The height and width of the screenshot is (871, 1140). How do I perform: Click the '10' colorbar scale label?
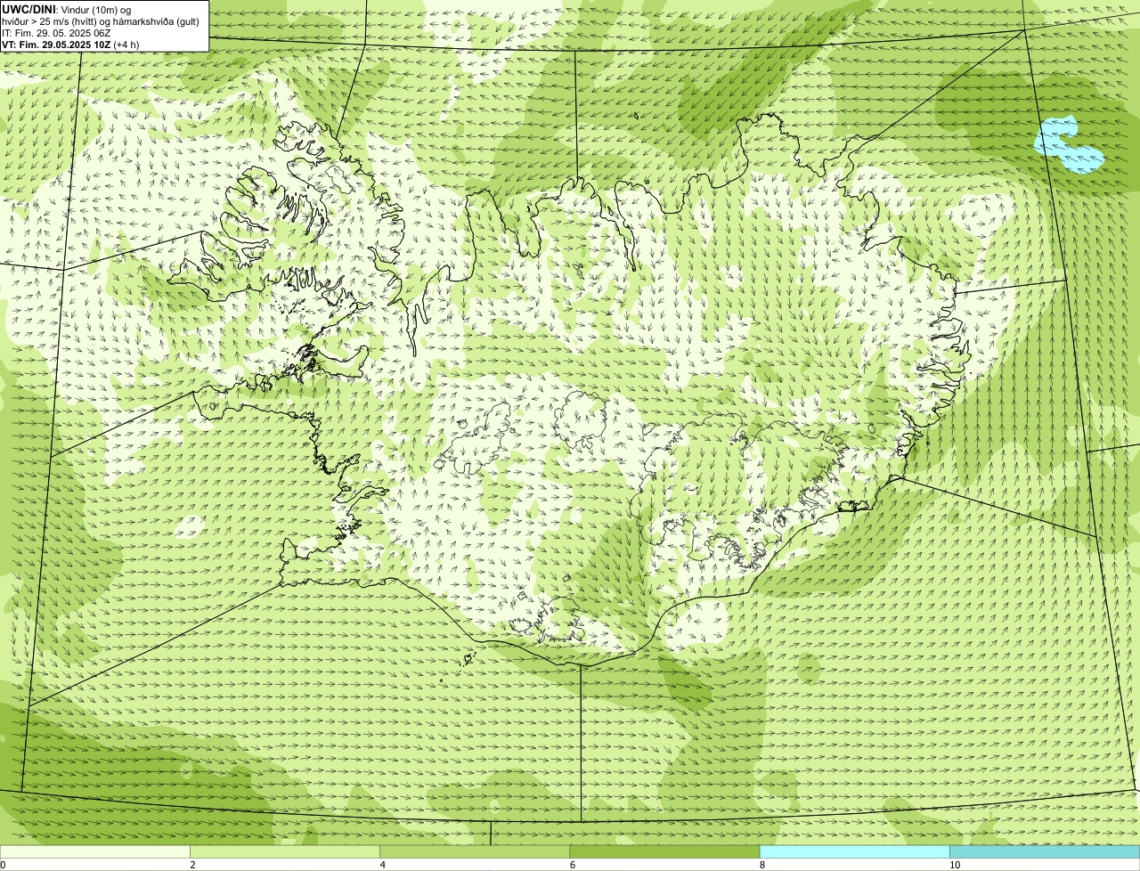955,865
